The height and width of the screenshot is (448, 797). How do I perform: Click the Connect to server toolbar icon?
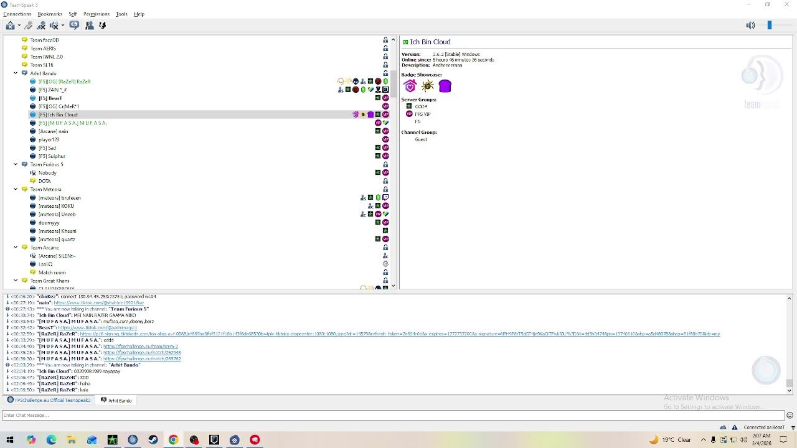(x=10, y=26)
